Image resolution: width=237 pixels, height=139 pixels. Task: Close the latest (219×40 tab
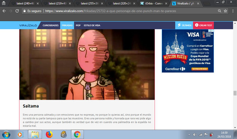point(70,4)
